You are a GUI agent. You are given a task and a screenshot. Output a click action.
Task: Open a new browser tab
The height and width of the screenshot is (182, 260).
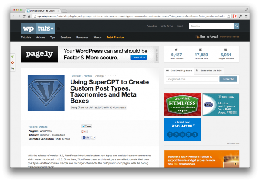coord(64,11)
